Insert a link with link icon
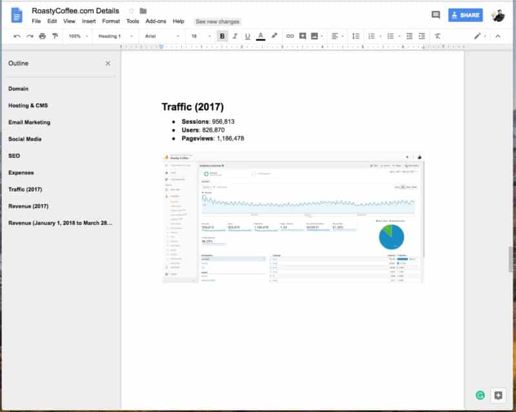The width and height of the screenshot is (516, 412). click(x=290, y=36)
